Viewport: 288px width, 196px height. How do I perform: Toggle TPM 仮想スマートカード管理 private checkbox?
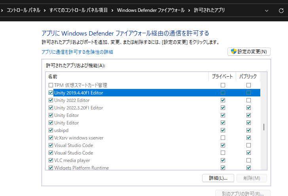click(x=223, y=85)
